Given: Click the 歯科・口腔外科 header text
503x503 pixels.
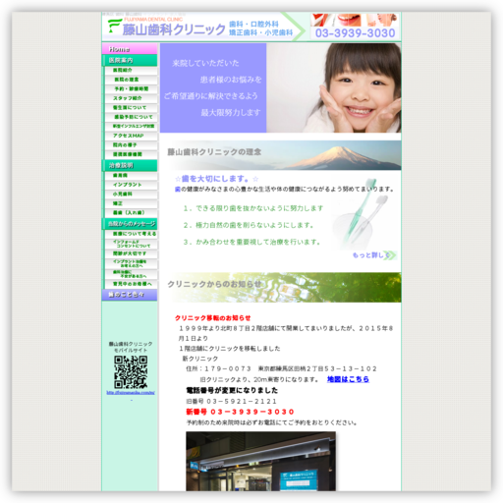Looking at the screenshot, I should point(253,25).
